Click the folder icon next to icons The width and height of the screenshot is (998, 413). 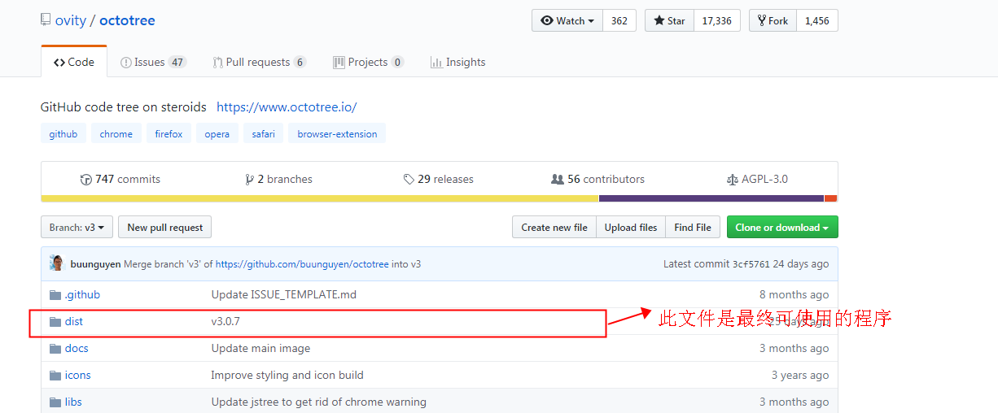55,375
